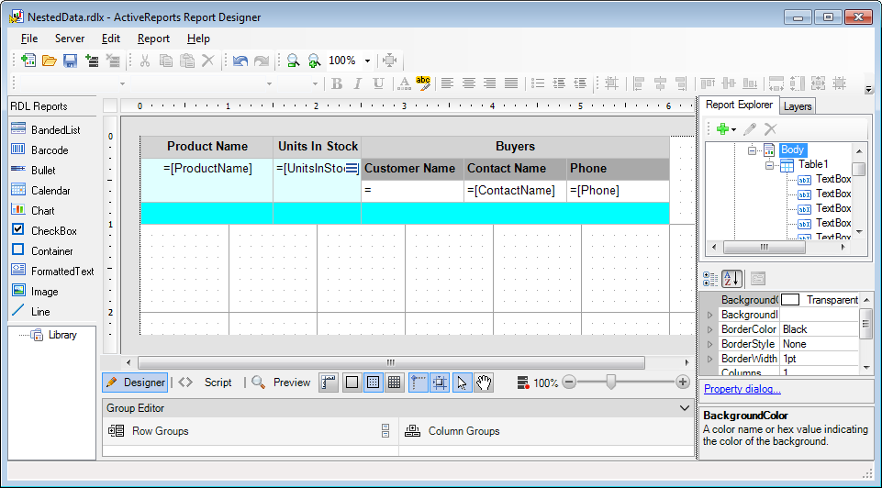Viewport: 882px width, 488px height.
Task: Click the new report icon in toolbar
Action: coord(28,61)
